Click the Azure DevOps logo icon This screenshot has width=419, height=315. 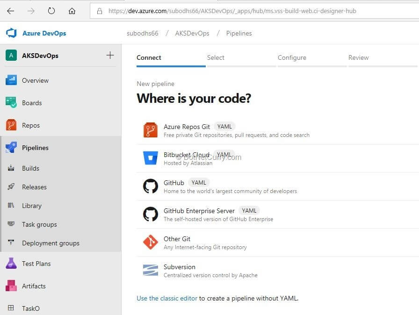pos(11,33)
